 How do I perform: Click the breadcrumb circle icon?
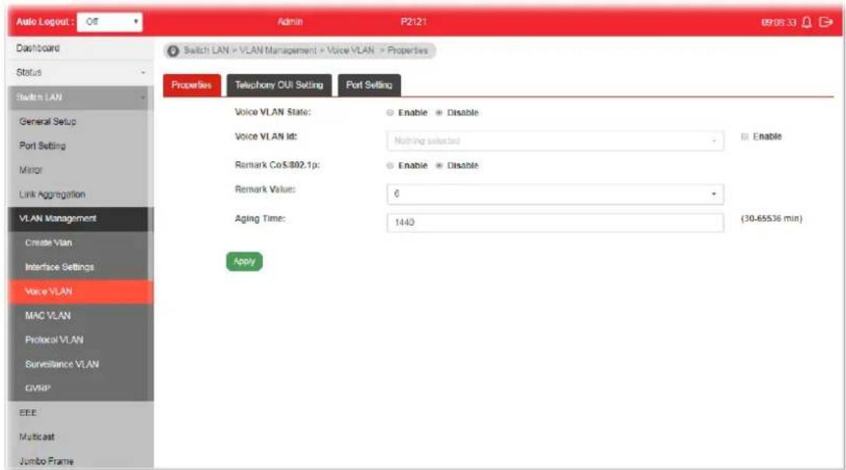point(173,51)
